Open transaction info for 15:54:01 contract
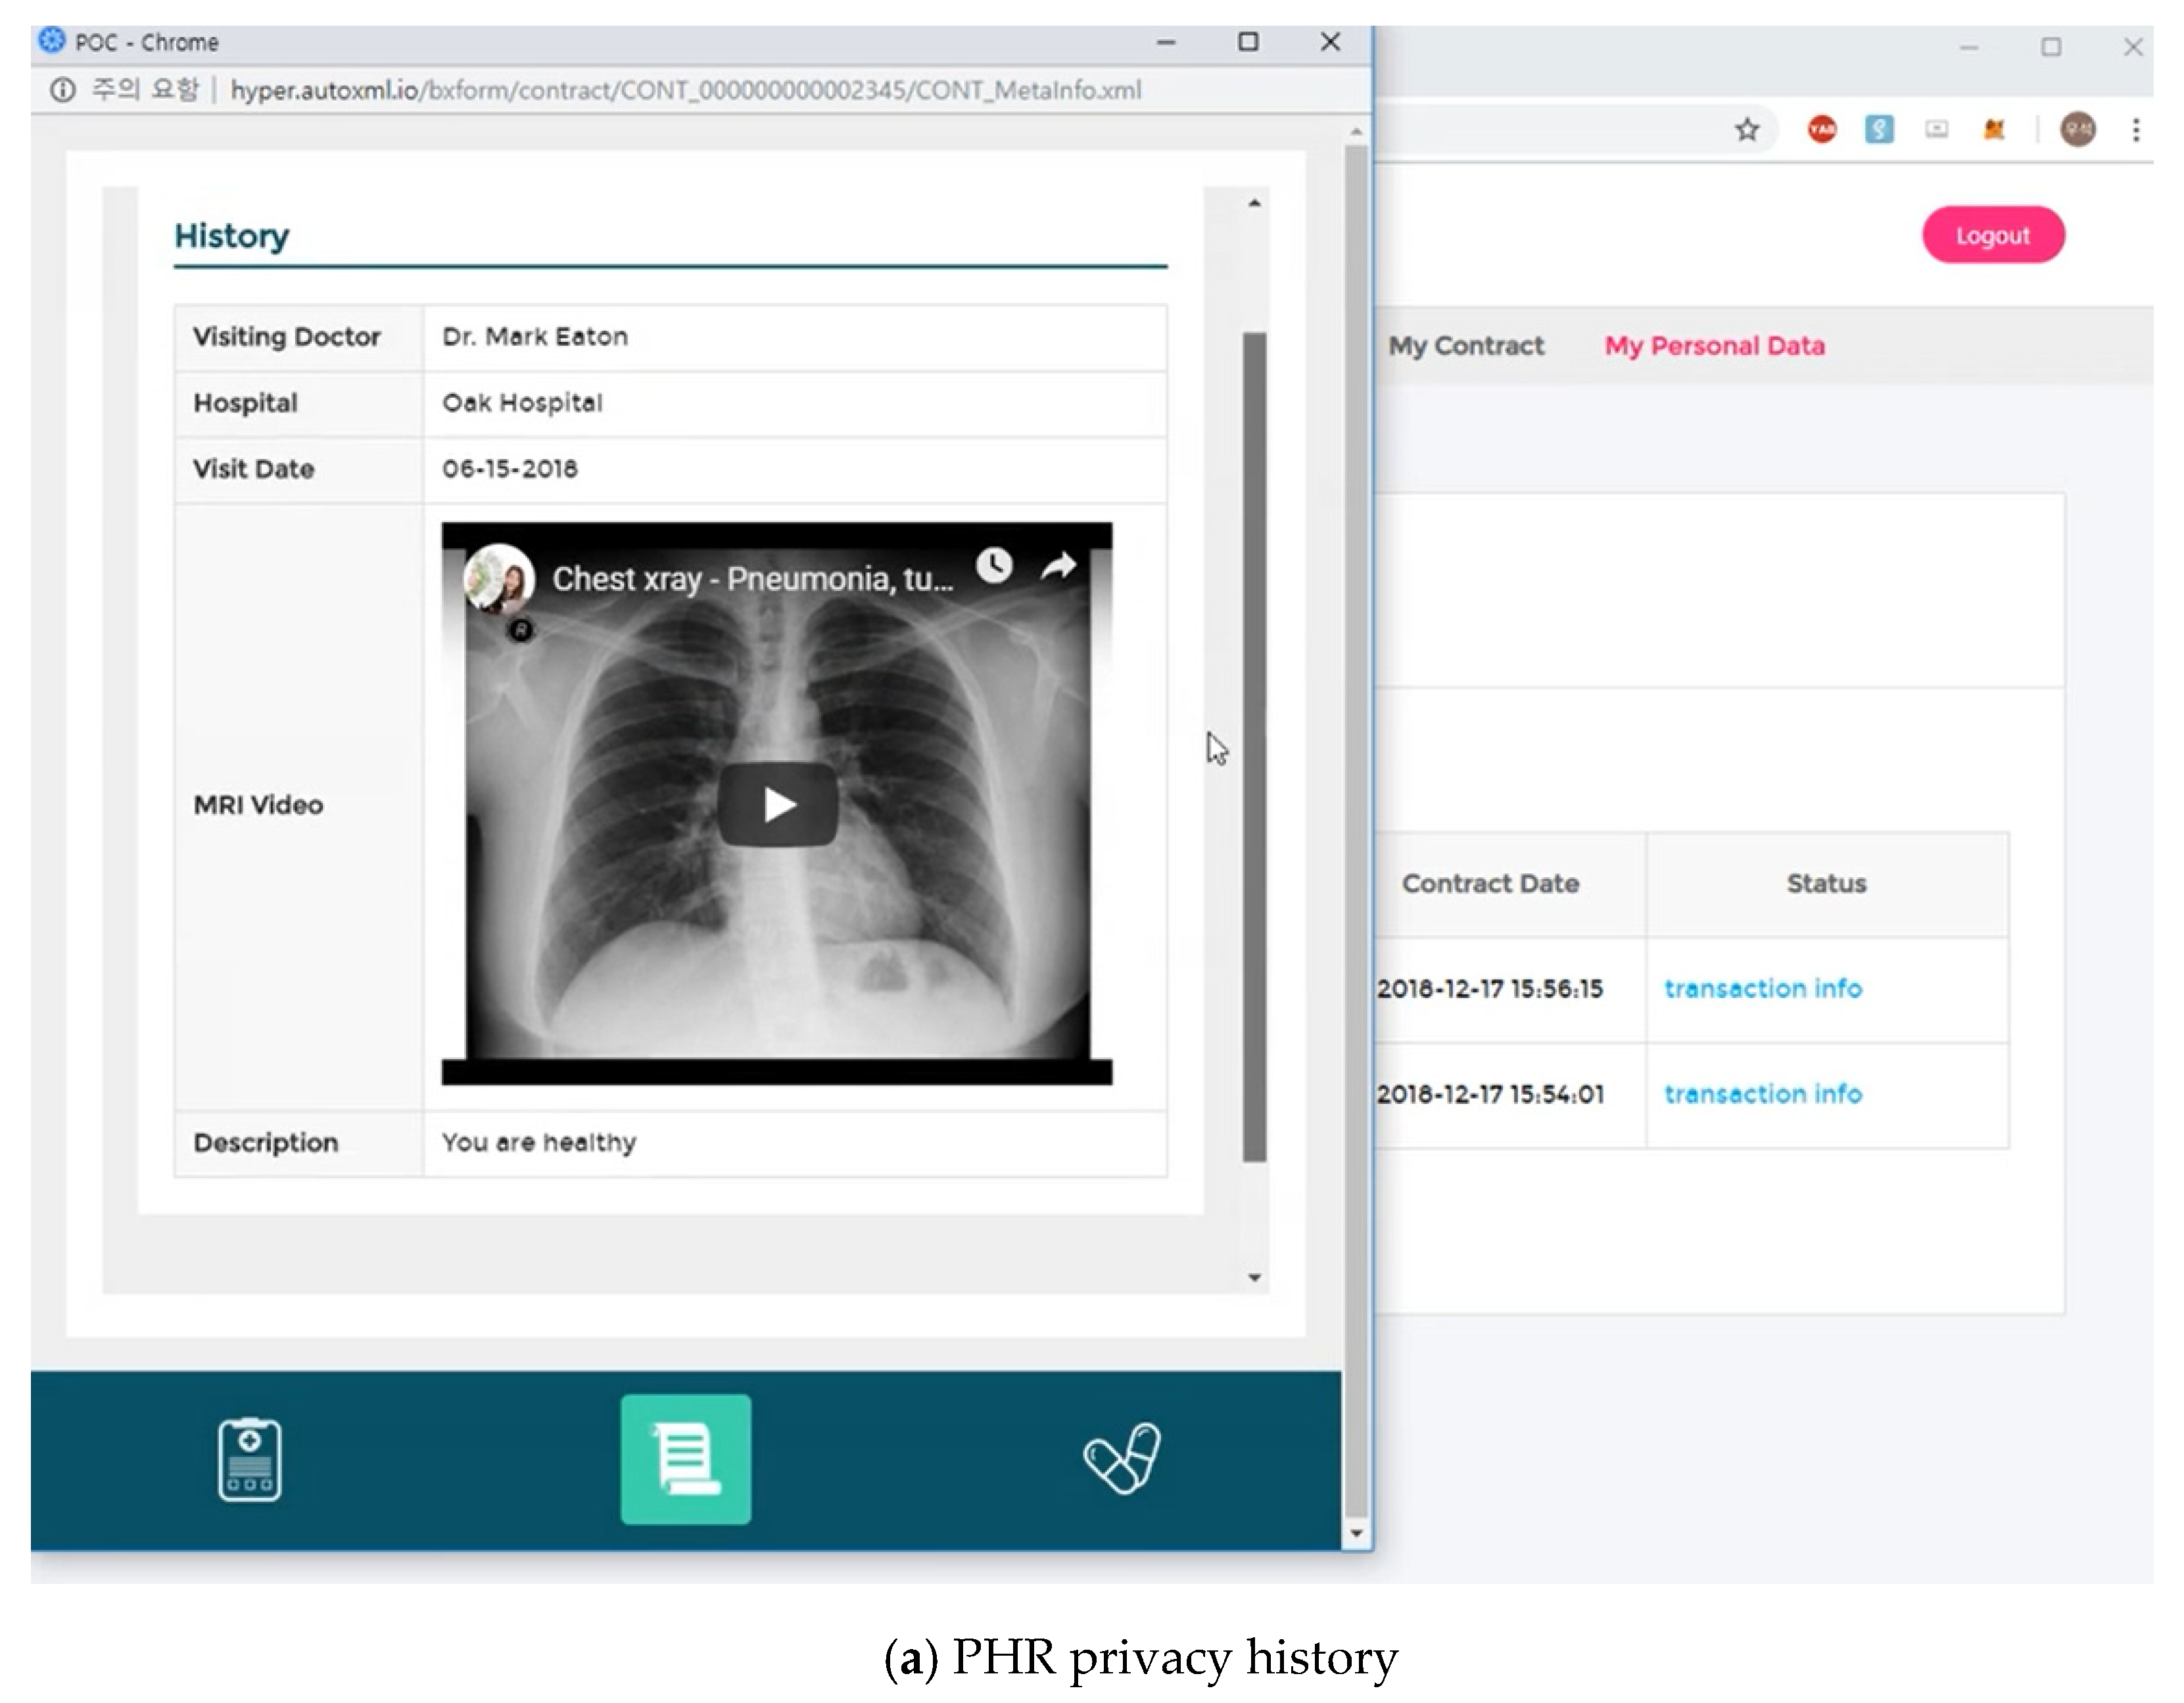Viewport: 2184px width, 1703px height. point(1762,1094)
